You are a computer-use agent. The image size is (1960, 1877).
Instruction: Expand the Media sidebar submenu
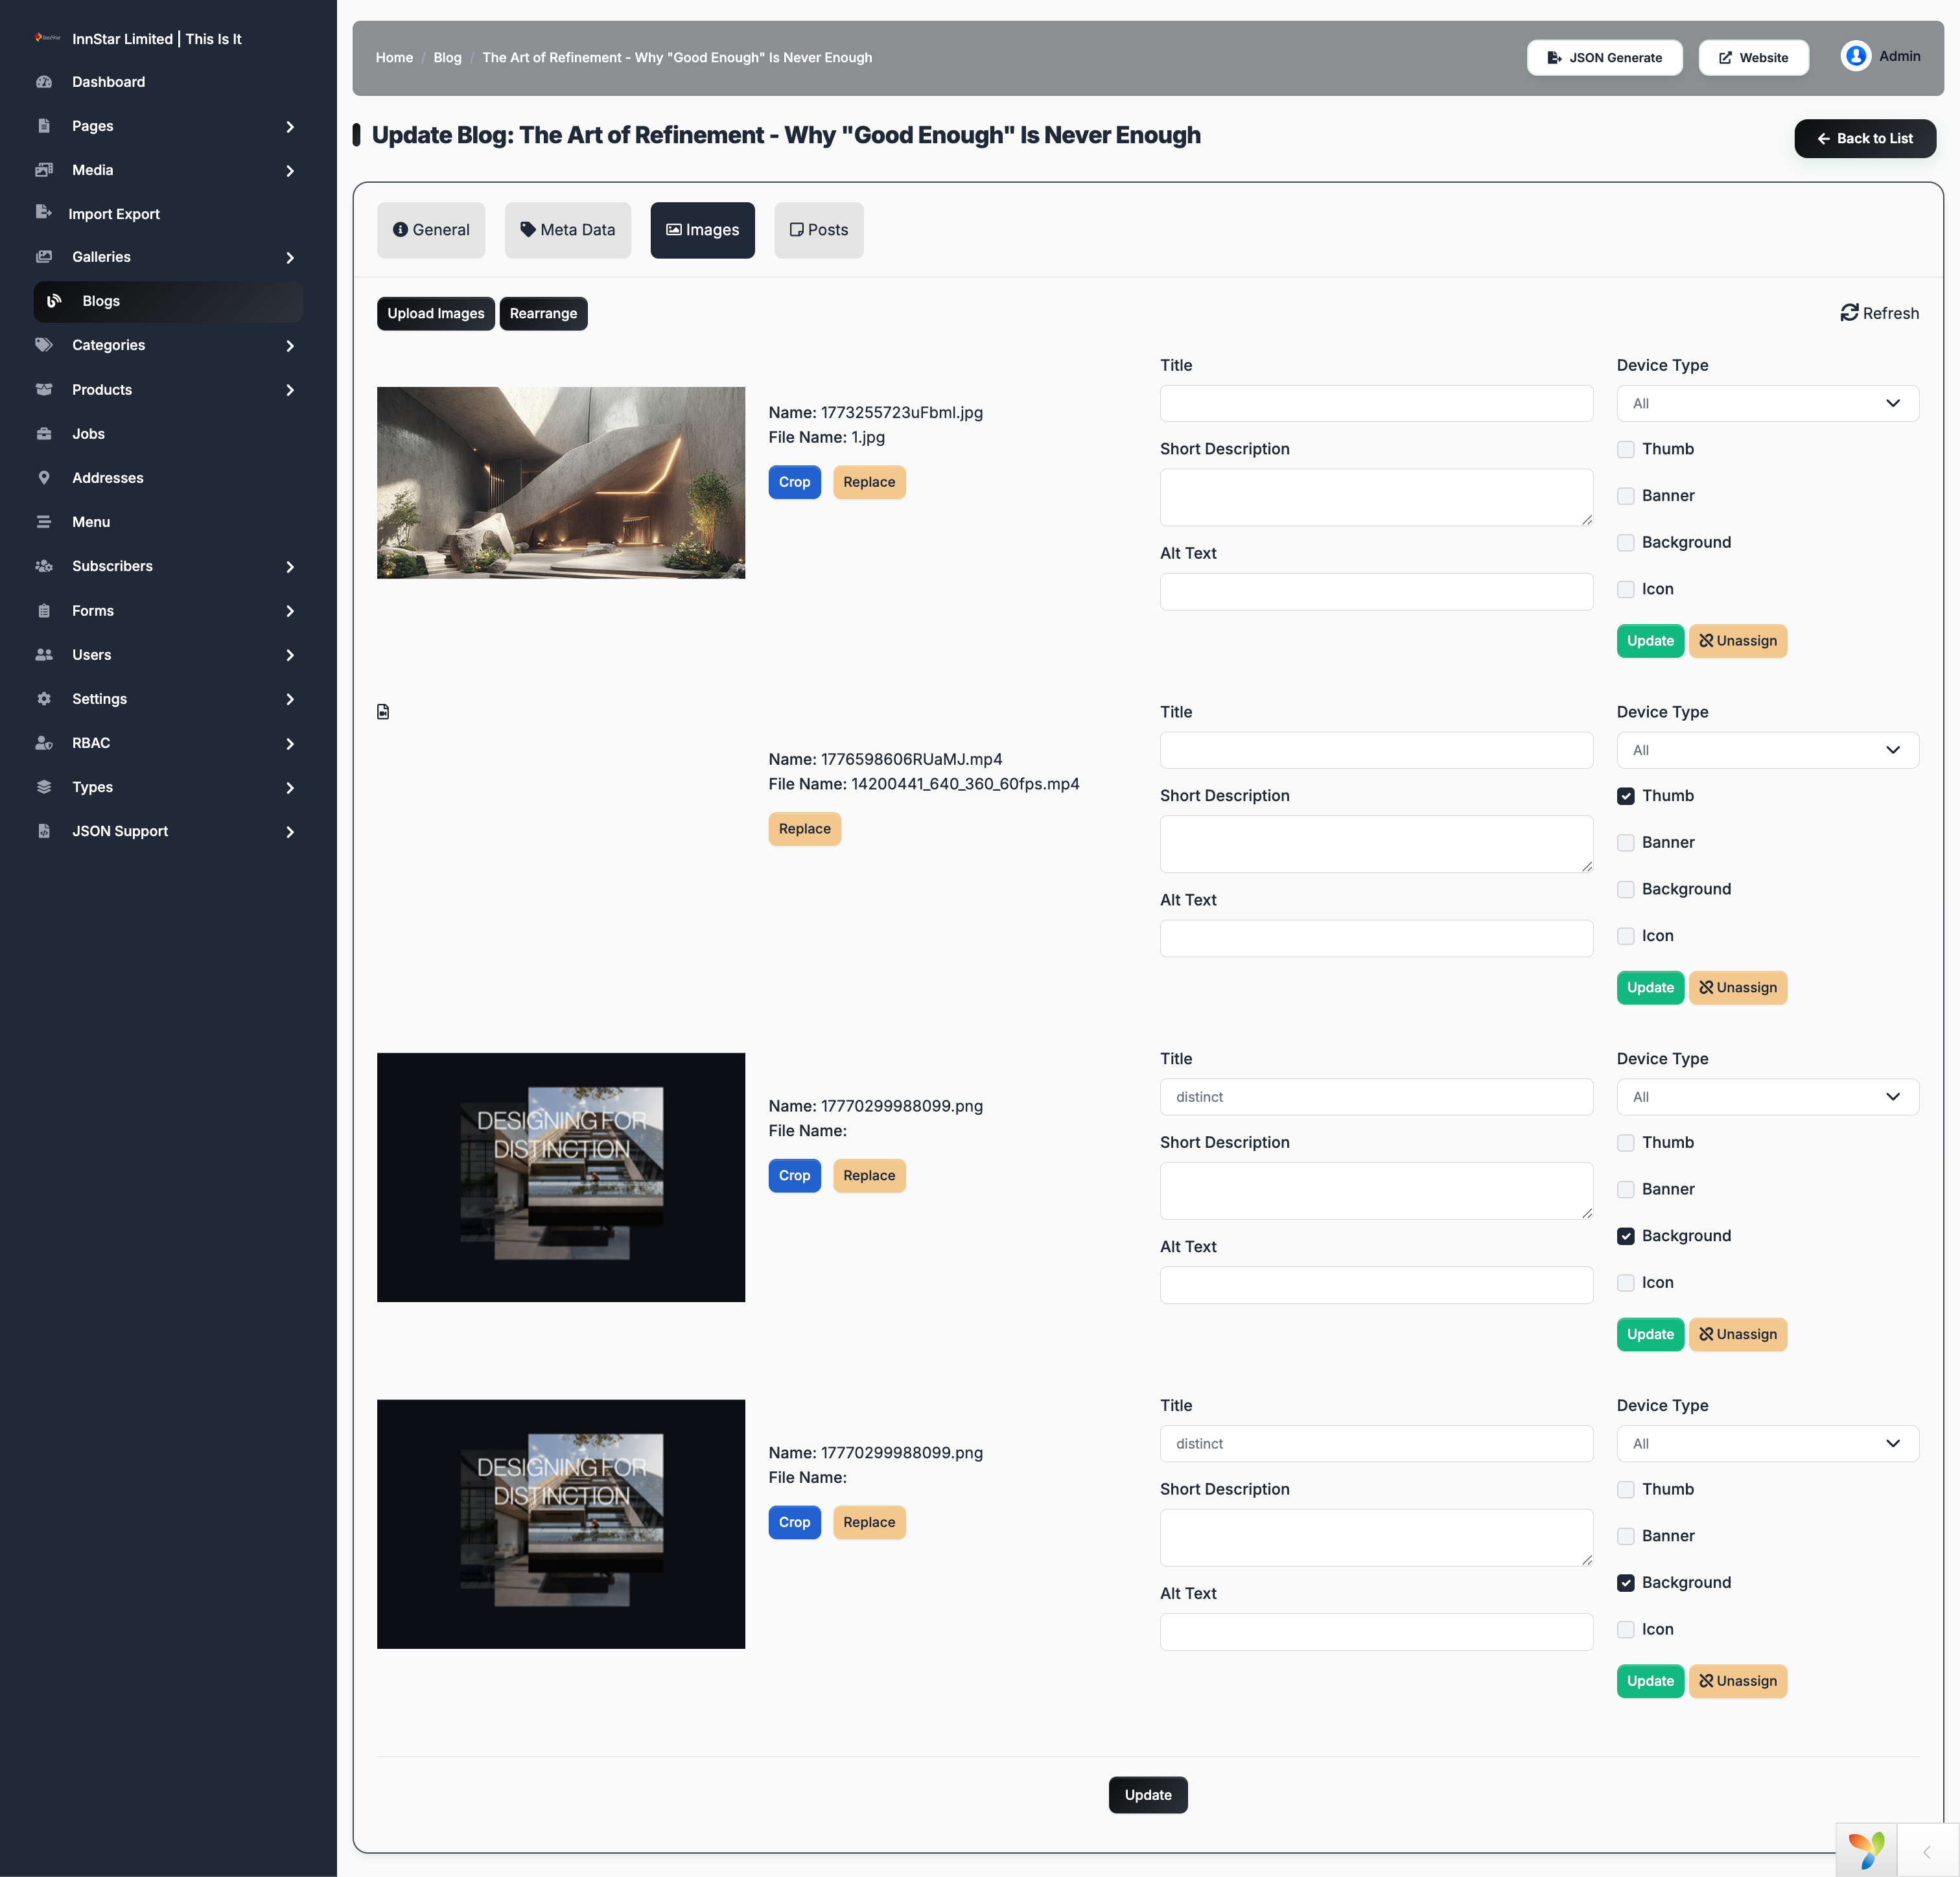point(290,170)
